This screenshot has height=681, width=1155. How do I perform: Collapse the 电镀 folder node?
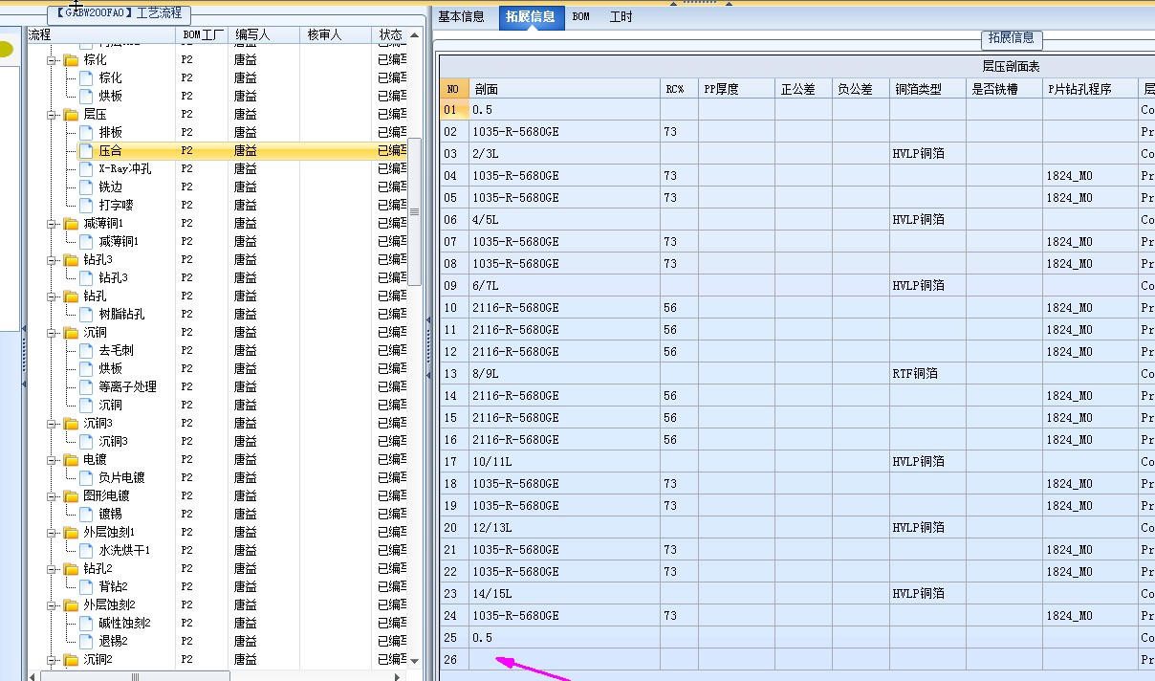[x=54, y=459]
